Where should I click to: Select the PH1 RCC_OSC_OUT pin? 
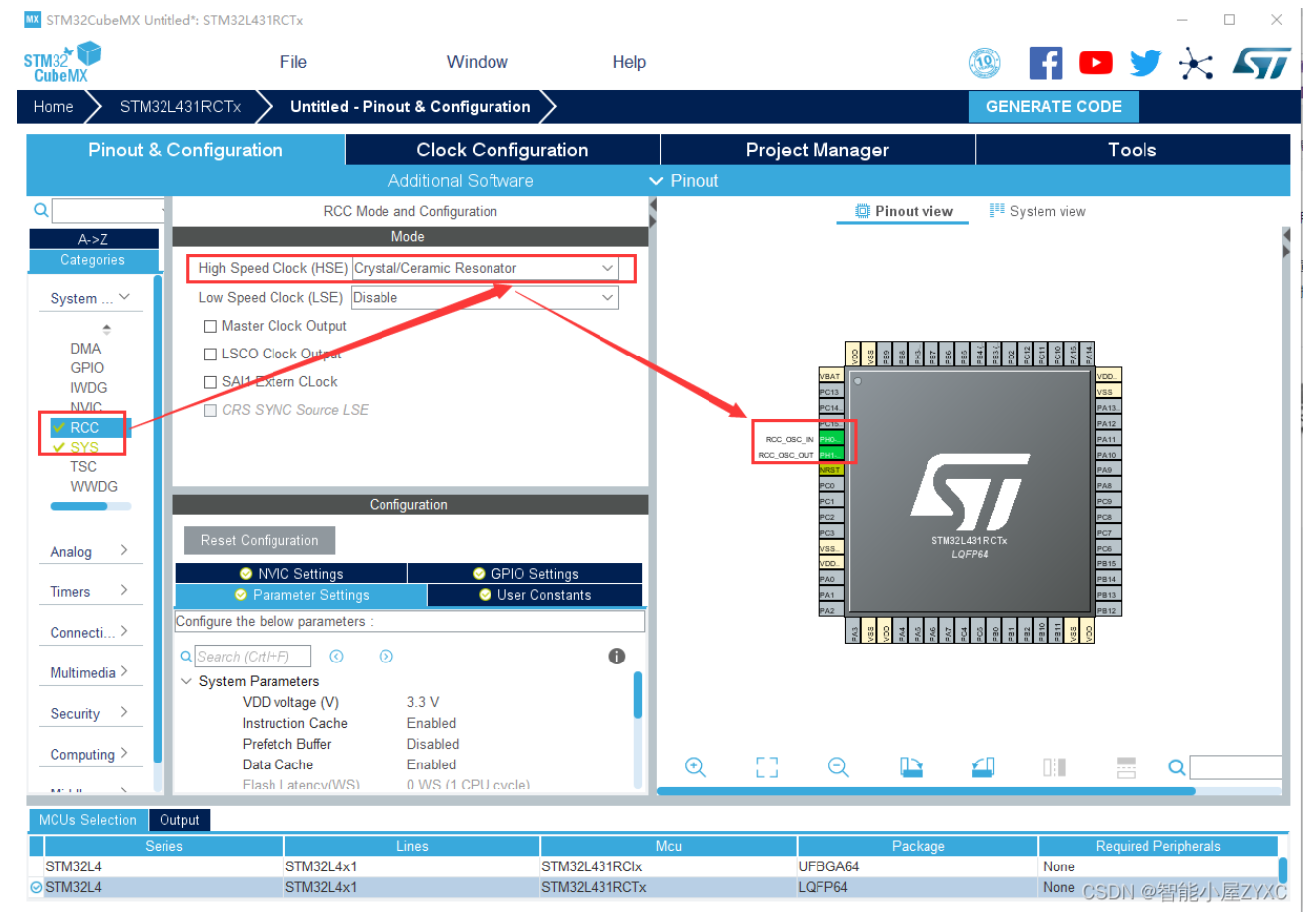(x=830, y=455)
